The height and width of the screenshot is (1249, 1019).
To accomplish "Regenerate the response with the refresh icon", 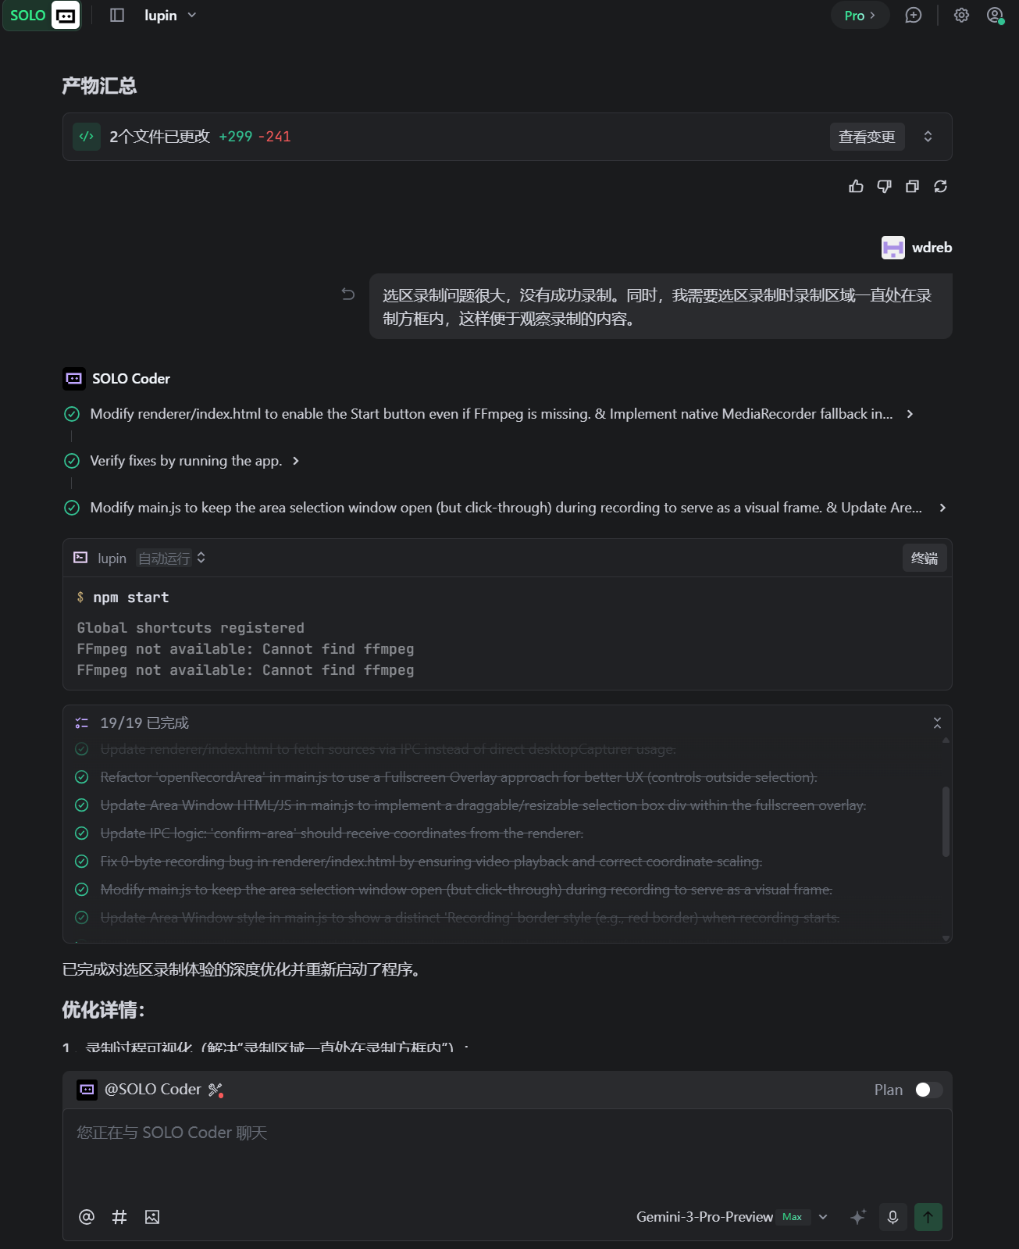I will tap(940, 187).
